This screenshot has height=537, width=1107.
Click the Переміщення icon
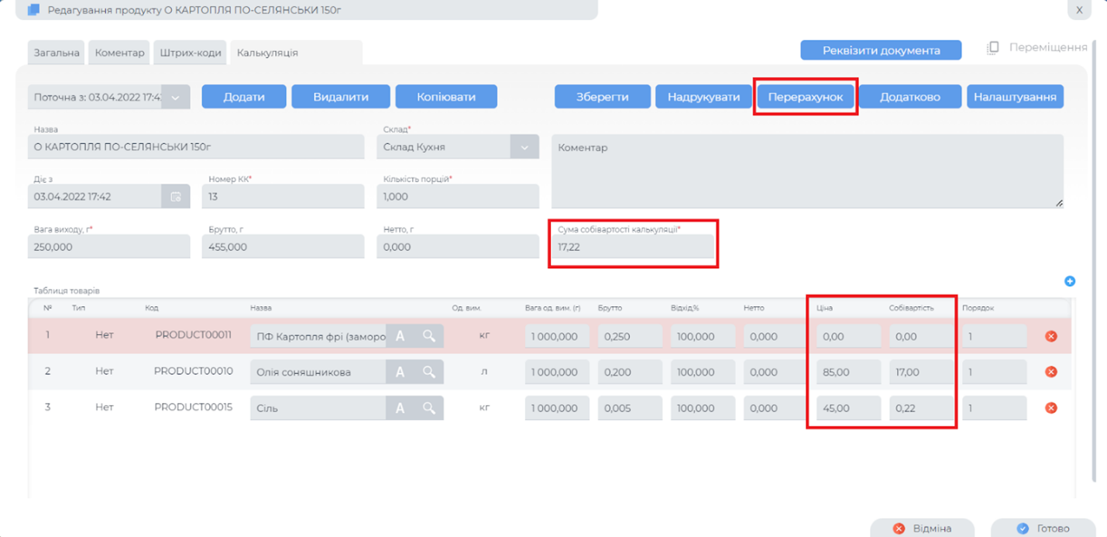(993, 48)
